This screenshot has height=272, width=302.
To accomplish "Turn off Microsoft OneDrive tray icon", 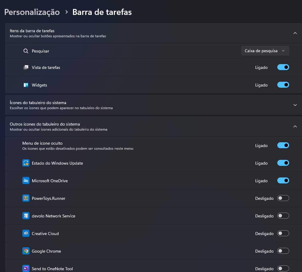I will (283, 180).
